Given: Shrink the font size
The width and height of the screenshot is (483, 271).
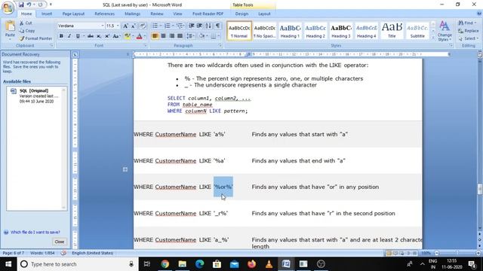Looking at the screenshot, I should click(134, 26).
